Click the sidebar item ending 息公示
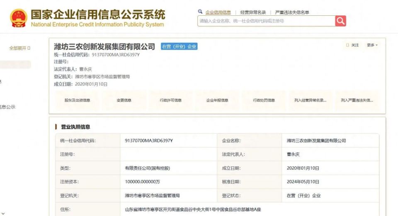The image size is (398, 216). click(x=7, y=107)
